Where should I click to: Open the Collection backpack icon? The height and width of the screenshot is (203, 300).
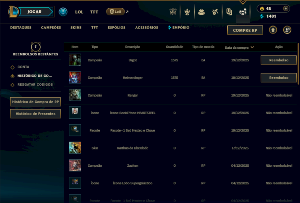(201, 12)
